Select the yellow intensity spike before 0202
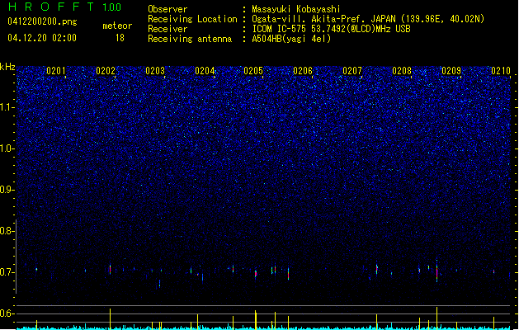 [111, 319]
